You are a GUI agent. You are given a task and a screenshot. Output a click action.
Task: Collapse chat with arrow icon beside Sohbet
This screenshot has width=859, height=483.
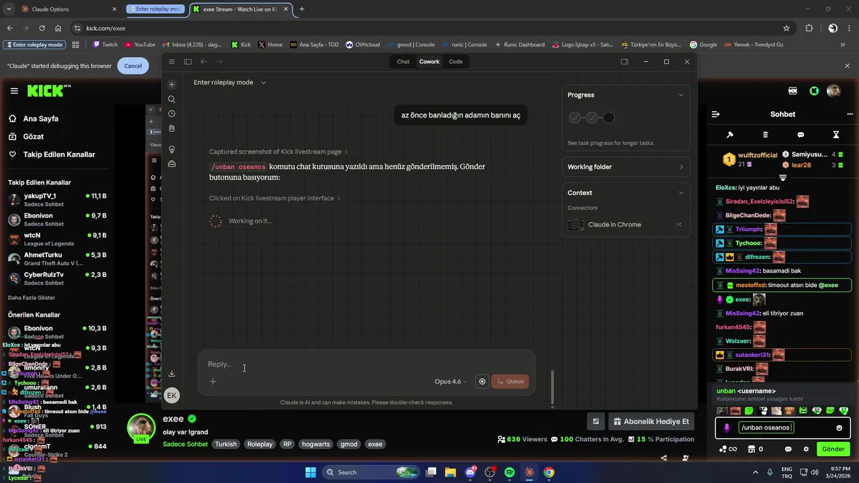pyautogui.click(x=715, y=114)
